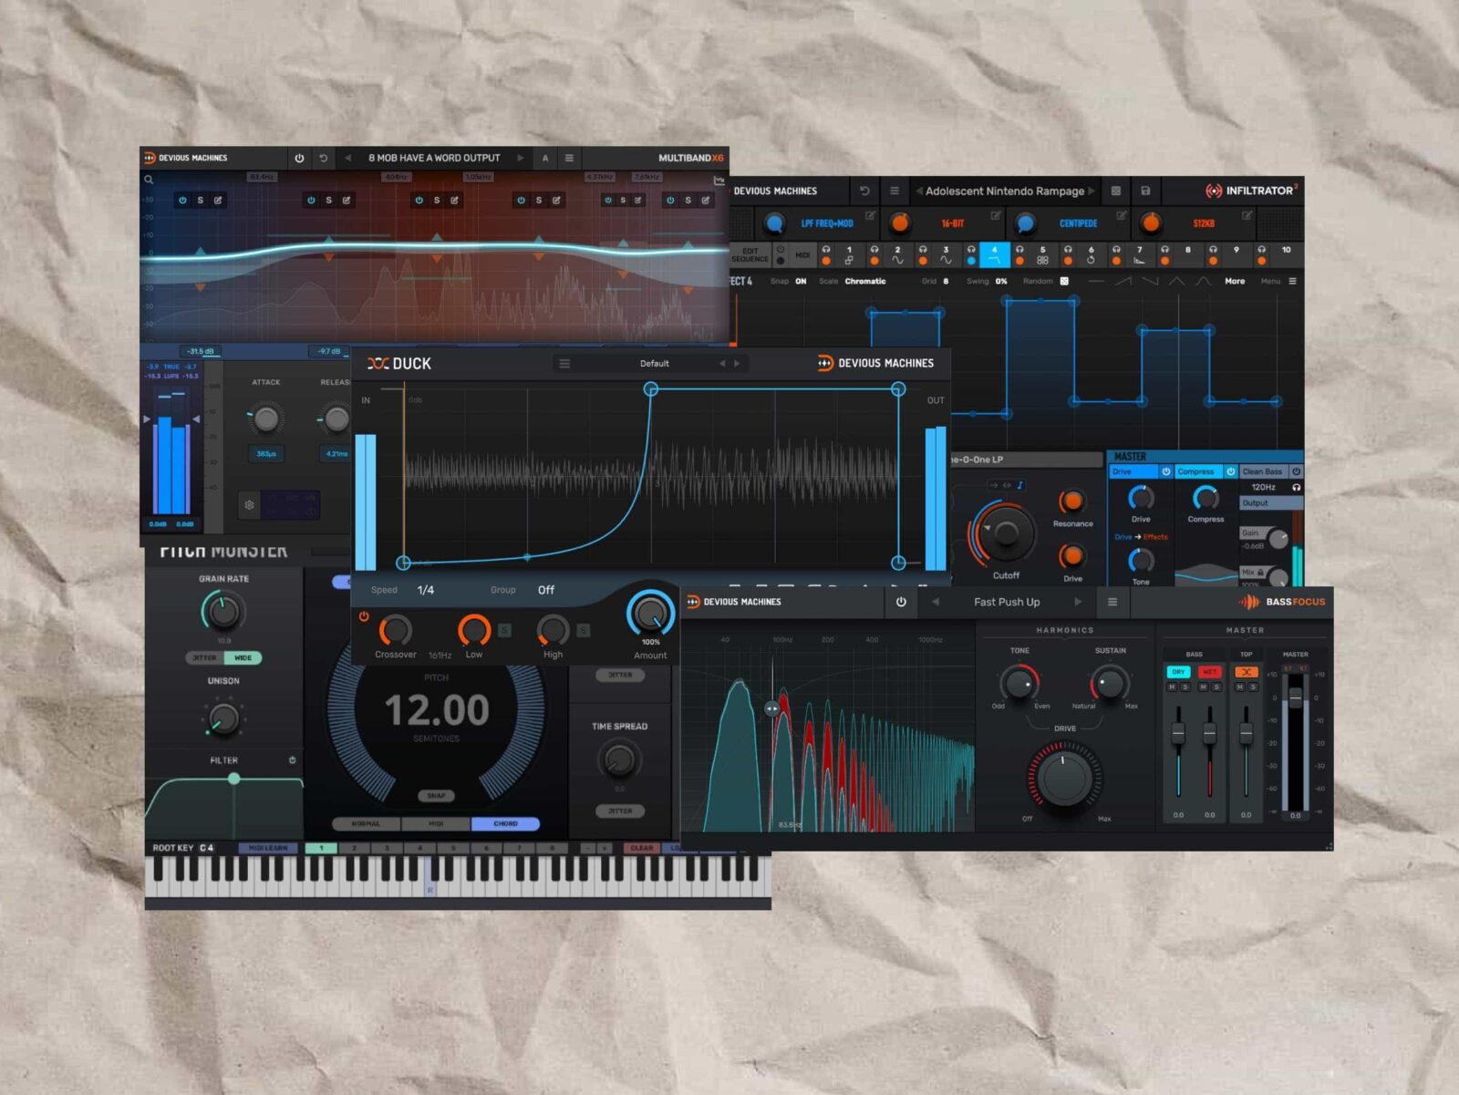Click the Master fader in Bass Focus
Screen dimensions: 1459x1095
click(x=1295, y=699)
